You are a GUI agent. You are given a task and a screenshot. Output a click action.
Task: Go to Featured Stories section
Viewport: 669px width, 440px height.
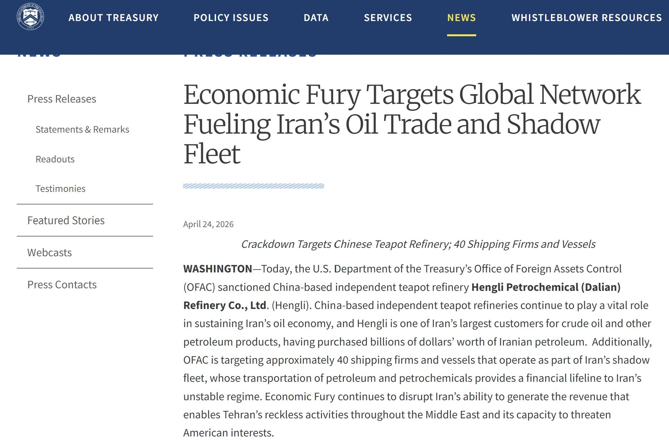pyautogui.click(x=66, y=220)
